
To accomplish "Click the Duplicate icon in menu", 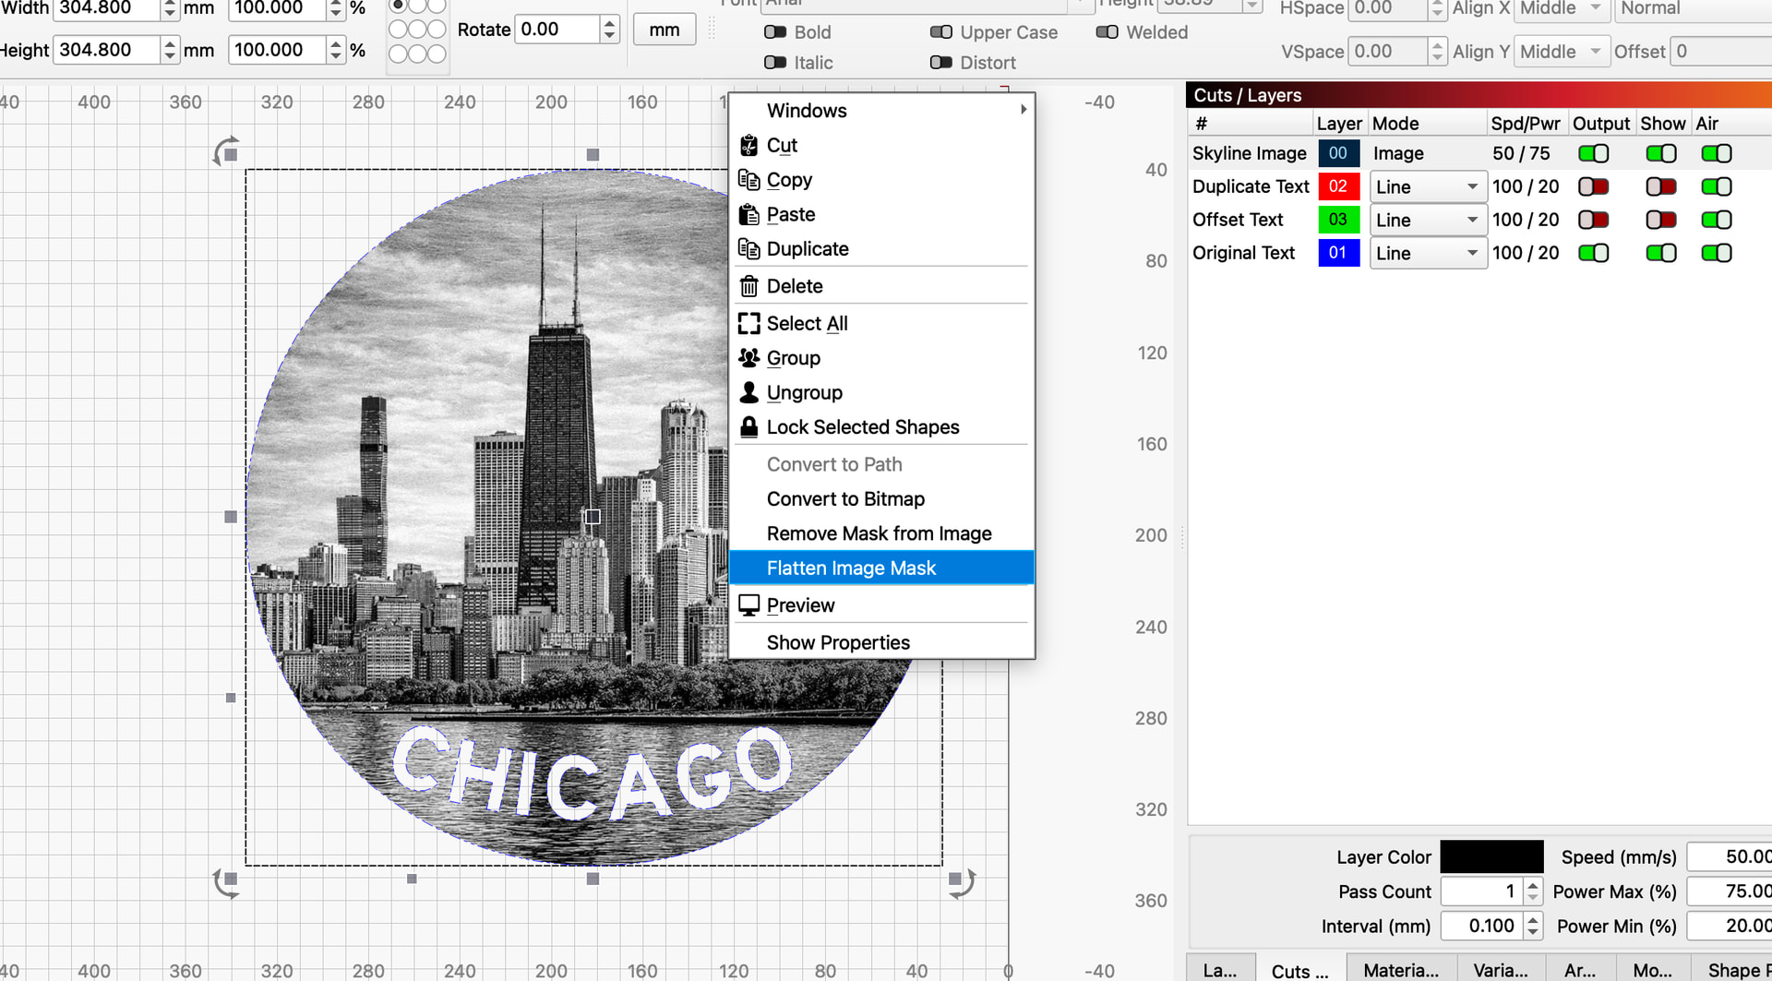I will 748,249.
